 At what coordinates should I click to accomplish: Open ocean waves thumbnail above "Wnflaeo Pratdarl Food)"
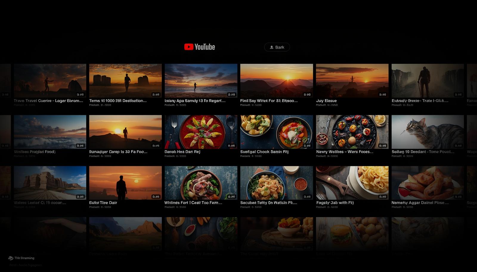50,132
